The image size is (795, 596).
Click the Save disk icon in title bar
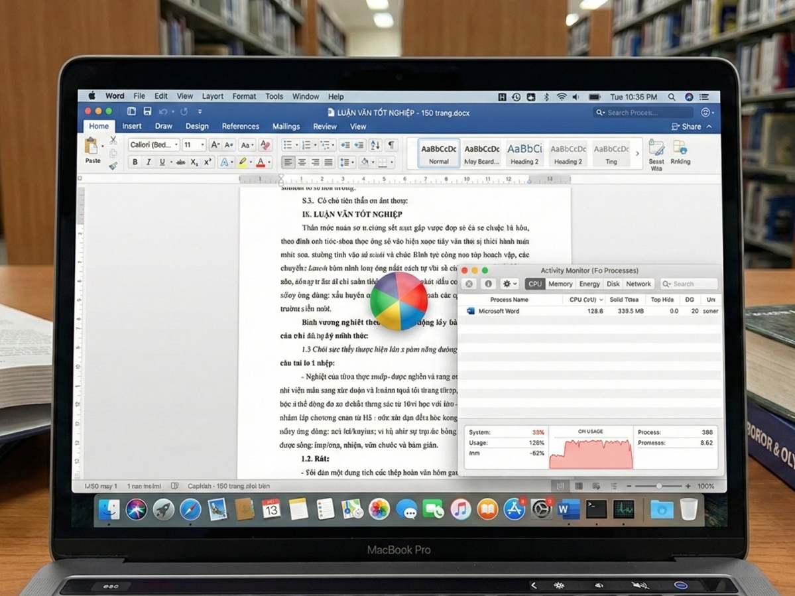point(147,111)
